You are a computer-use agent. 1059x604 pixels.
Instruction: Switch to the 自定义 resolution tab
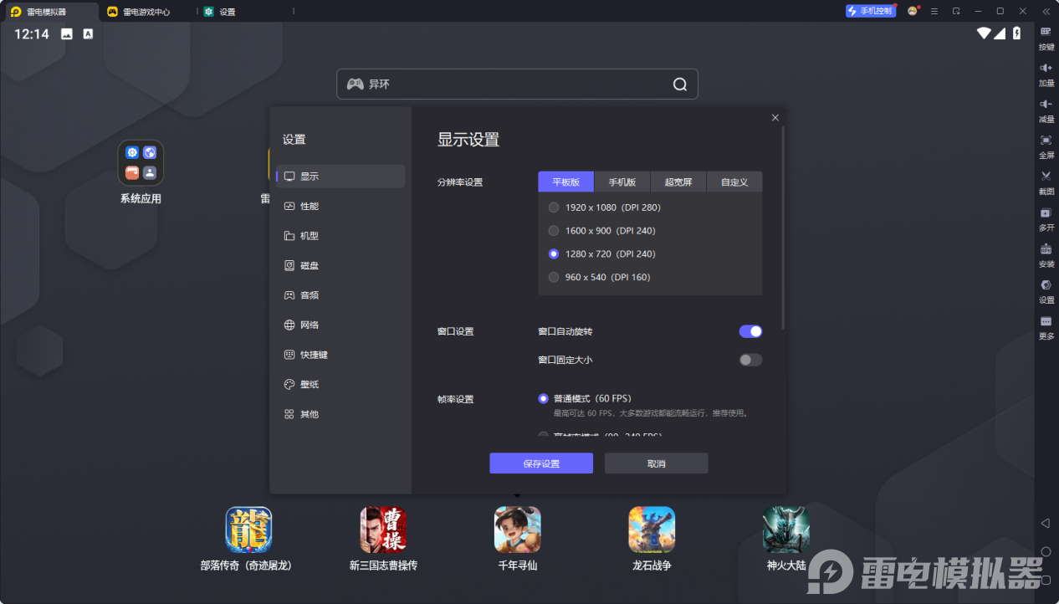pos(734,182)
